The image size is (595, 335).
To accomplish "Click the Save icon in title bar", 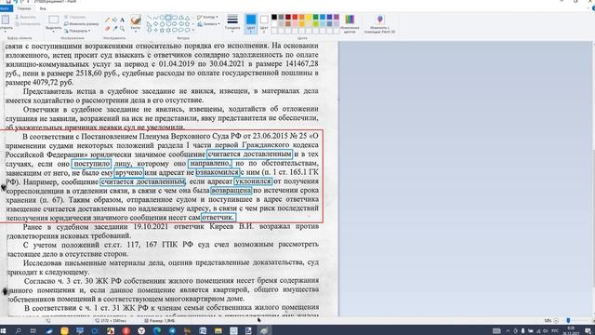I will click(8, 2).
